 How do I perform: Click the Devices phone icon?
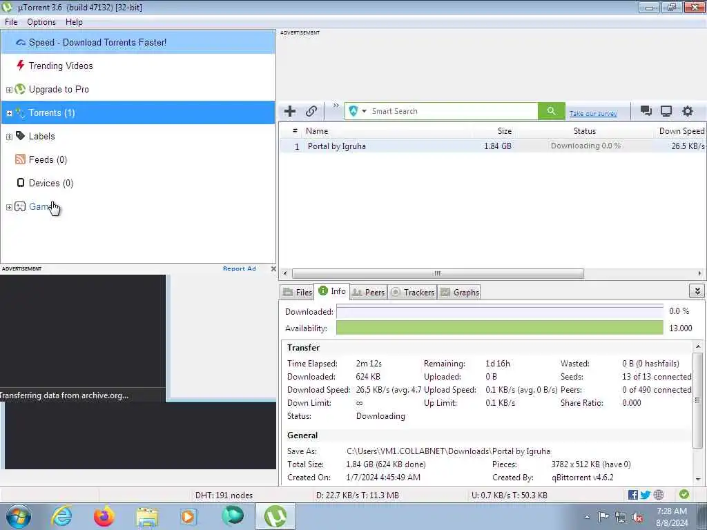coord(20,182)
